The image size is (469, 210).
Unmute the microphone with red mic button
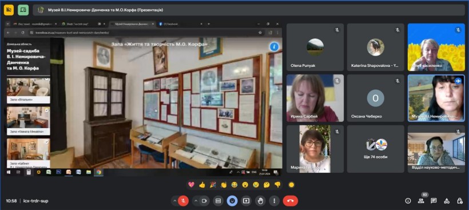[x=183, y=201]
